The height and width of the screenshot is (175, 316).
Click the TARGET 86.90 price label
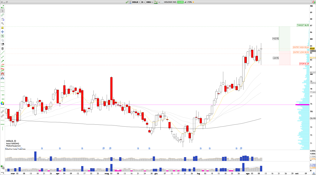[303, 25]
